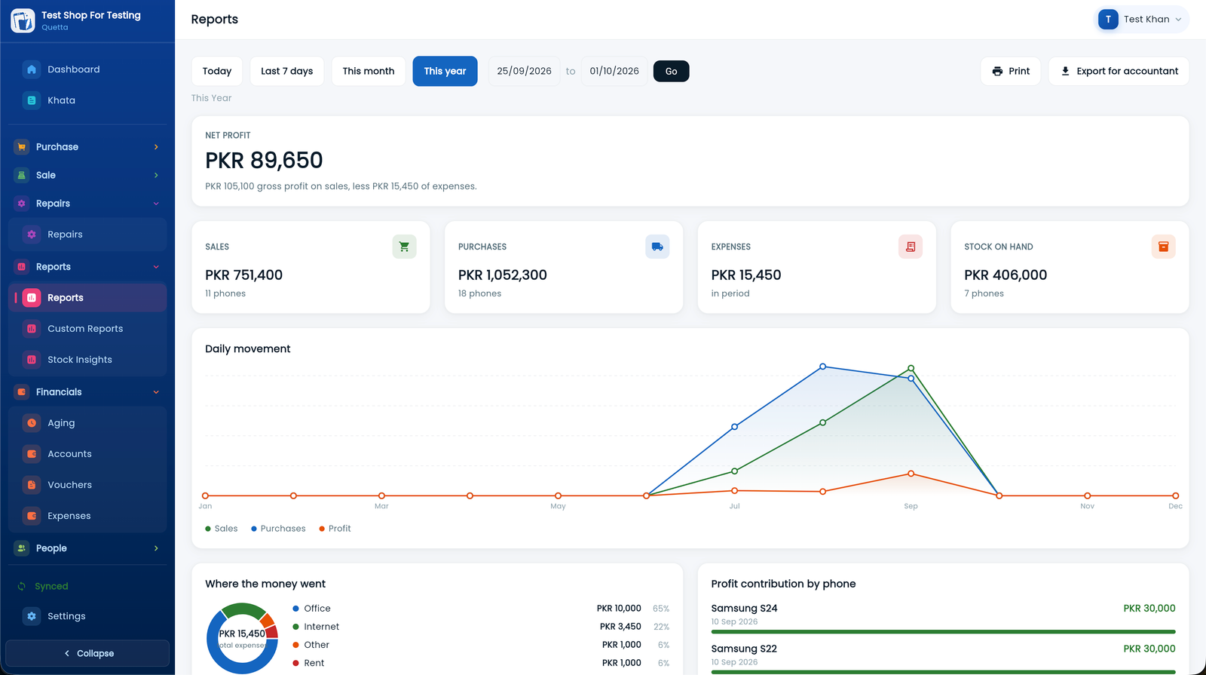1206x675 pixels.
Task: Toggle Purchases series in chart legend
Action: point(278,529)
